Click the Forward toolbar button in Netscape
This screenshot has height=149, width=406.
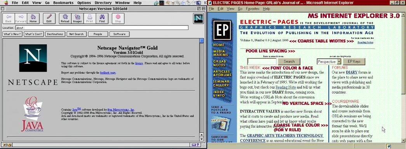[x=21, y=18]
